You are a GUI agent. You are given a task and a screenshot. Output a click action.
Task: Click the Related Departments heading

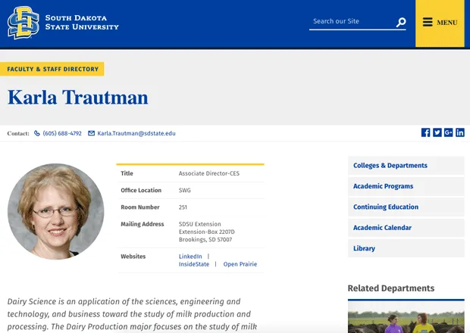(x=391, y=288)
